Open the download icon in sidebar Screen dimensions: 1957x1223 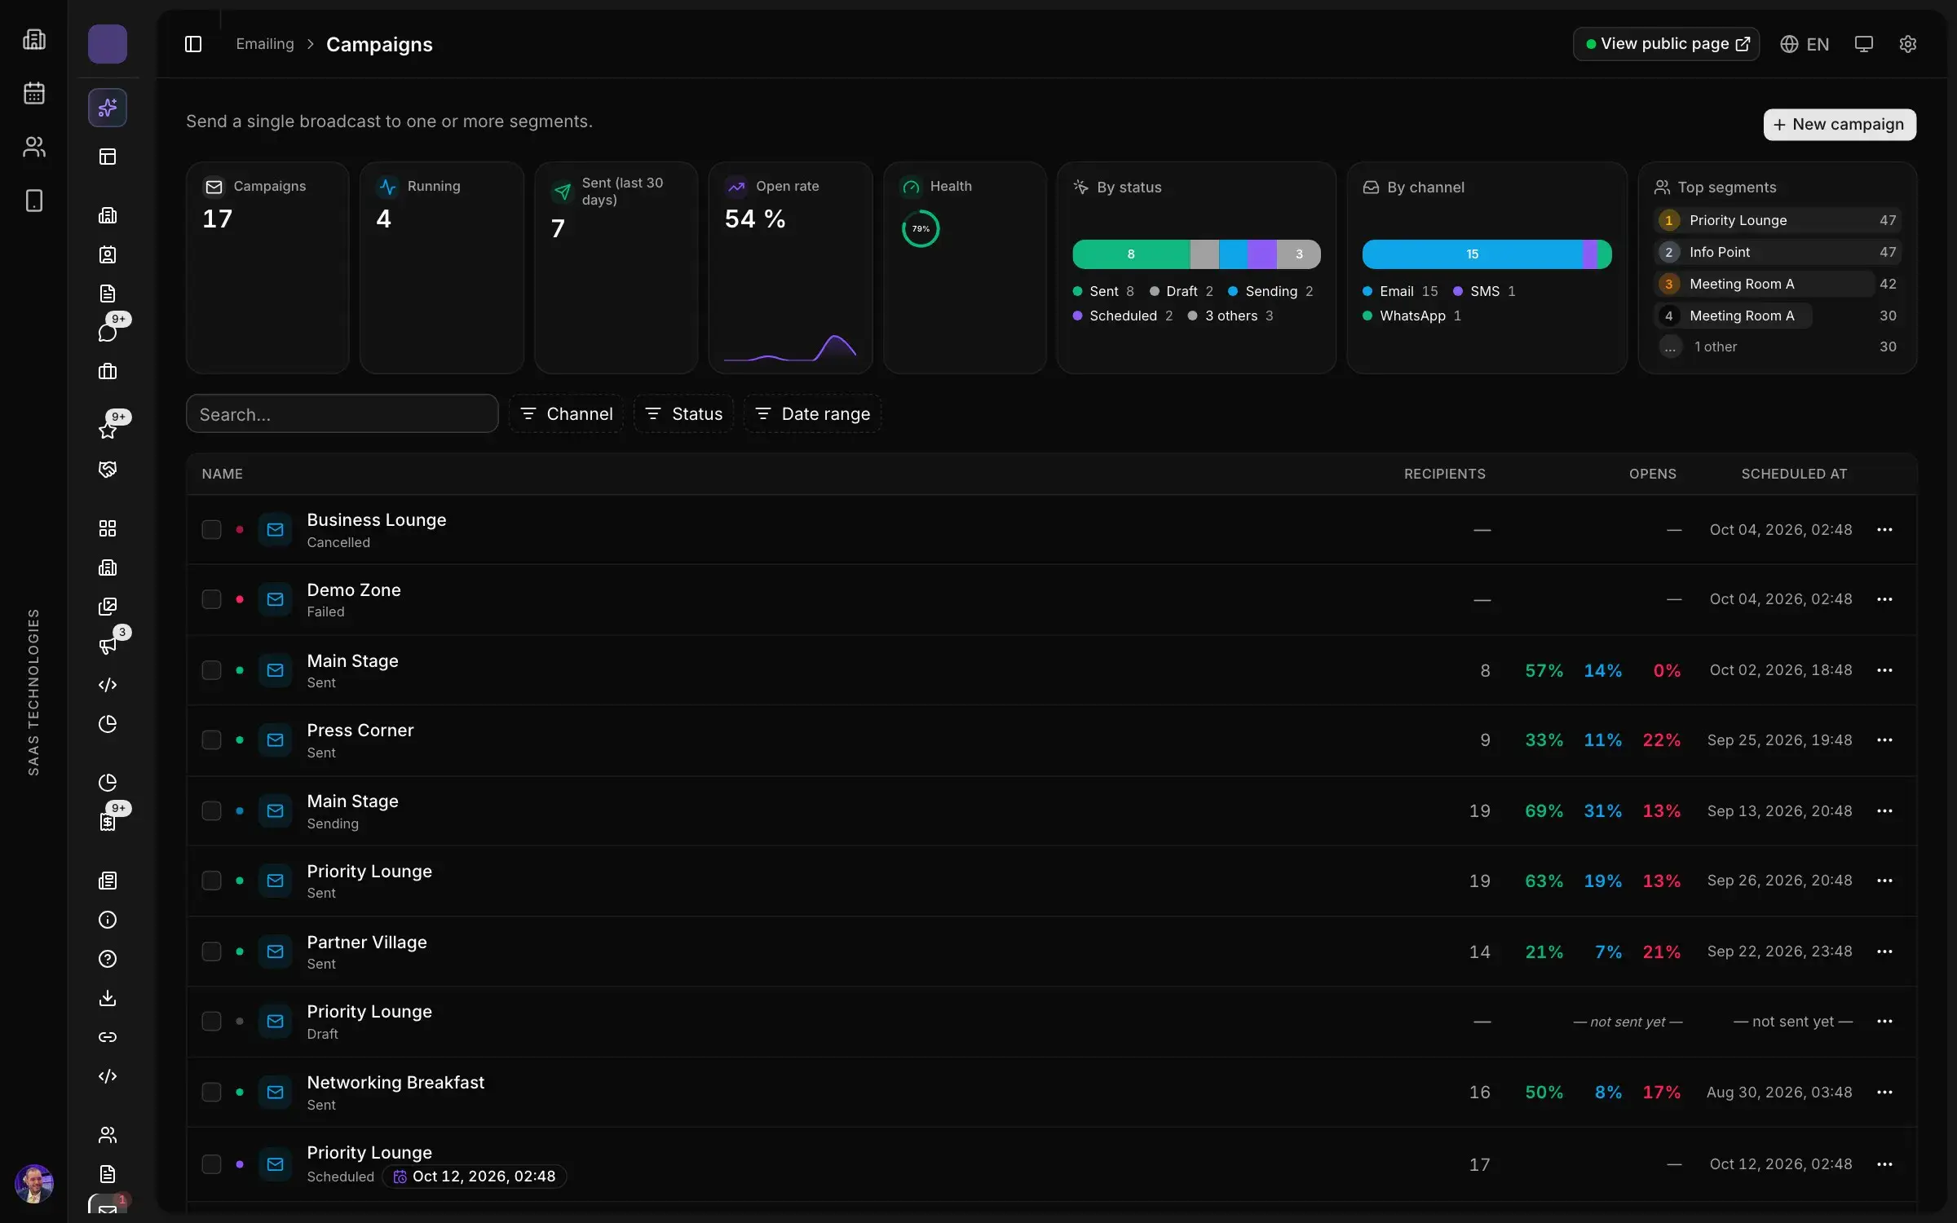coord(108,997)
